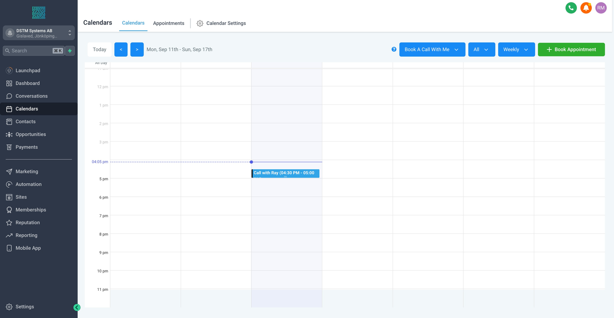Open the All filter dropdown
This screenshot has height=318, width=614.
[481, 50]
